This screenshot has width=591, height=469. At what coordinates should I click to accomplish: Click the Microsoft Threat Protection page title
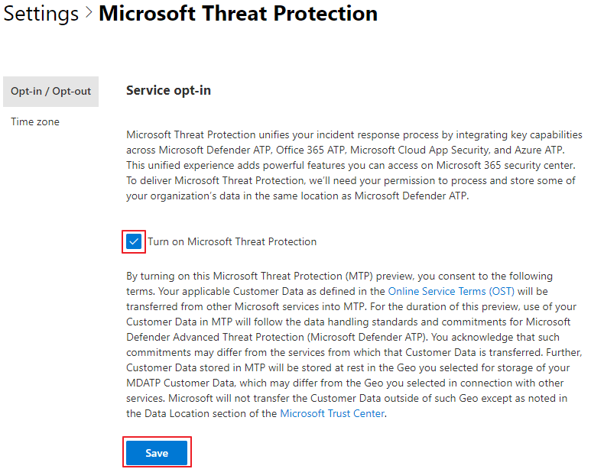(x=238, y=14)
